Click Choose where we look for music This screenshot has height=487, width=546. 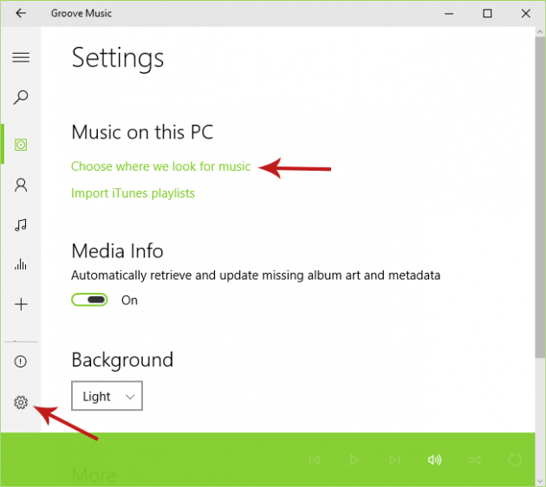coord(160,166)
